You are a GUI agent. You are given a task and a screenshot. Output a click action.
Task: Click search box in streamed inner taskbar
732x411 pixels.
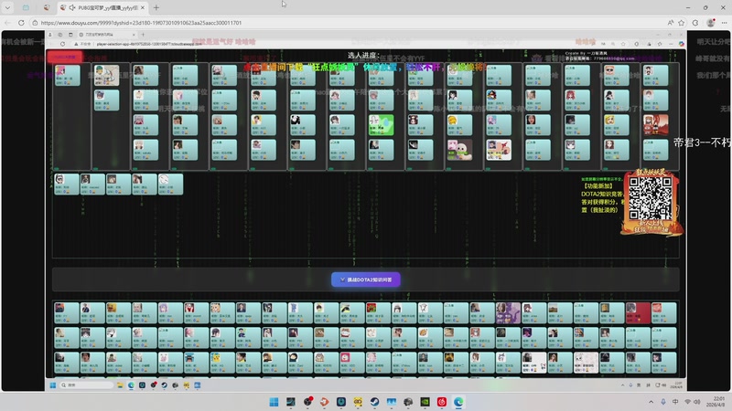point(86,385)
